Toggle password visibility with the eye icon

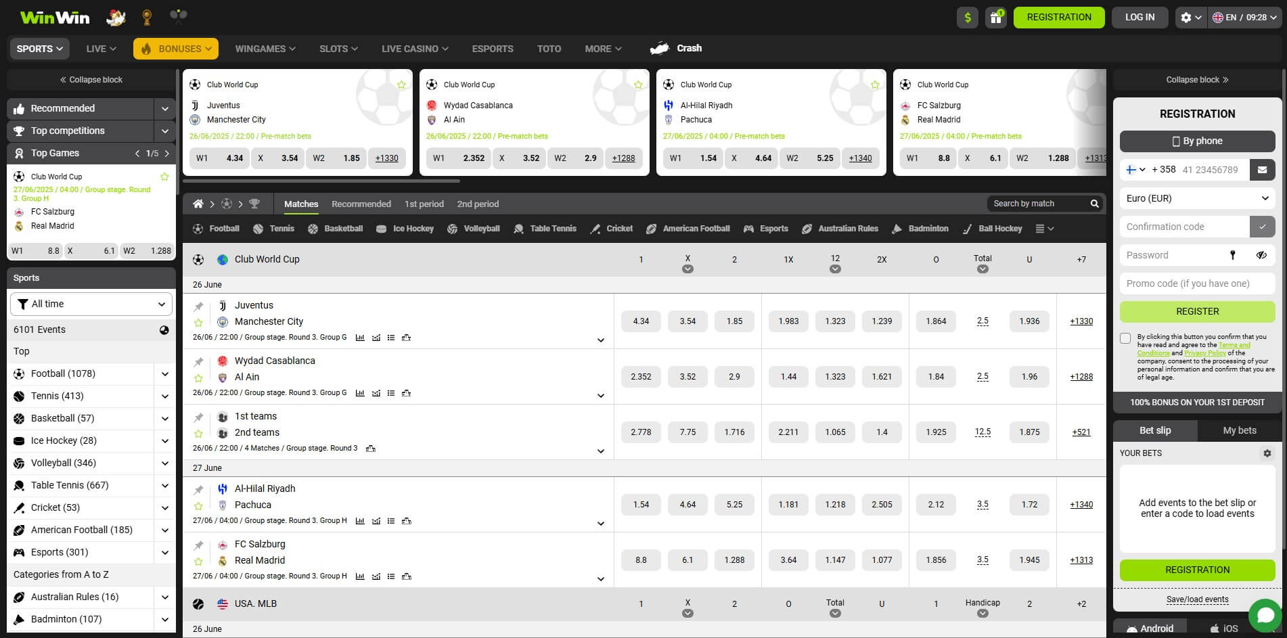(1263, 255)
